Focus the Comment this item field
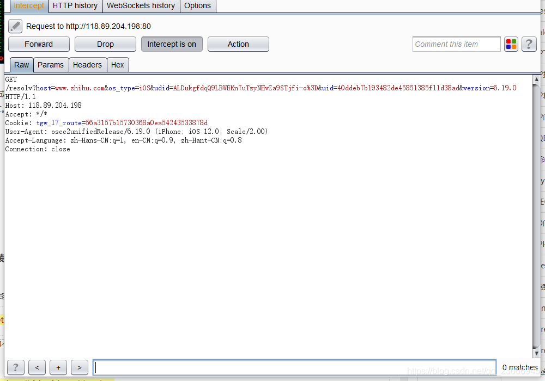Image resolution: width=545 pixels, height=381 pixels. (x=456, y=44)
